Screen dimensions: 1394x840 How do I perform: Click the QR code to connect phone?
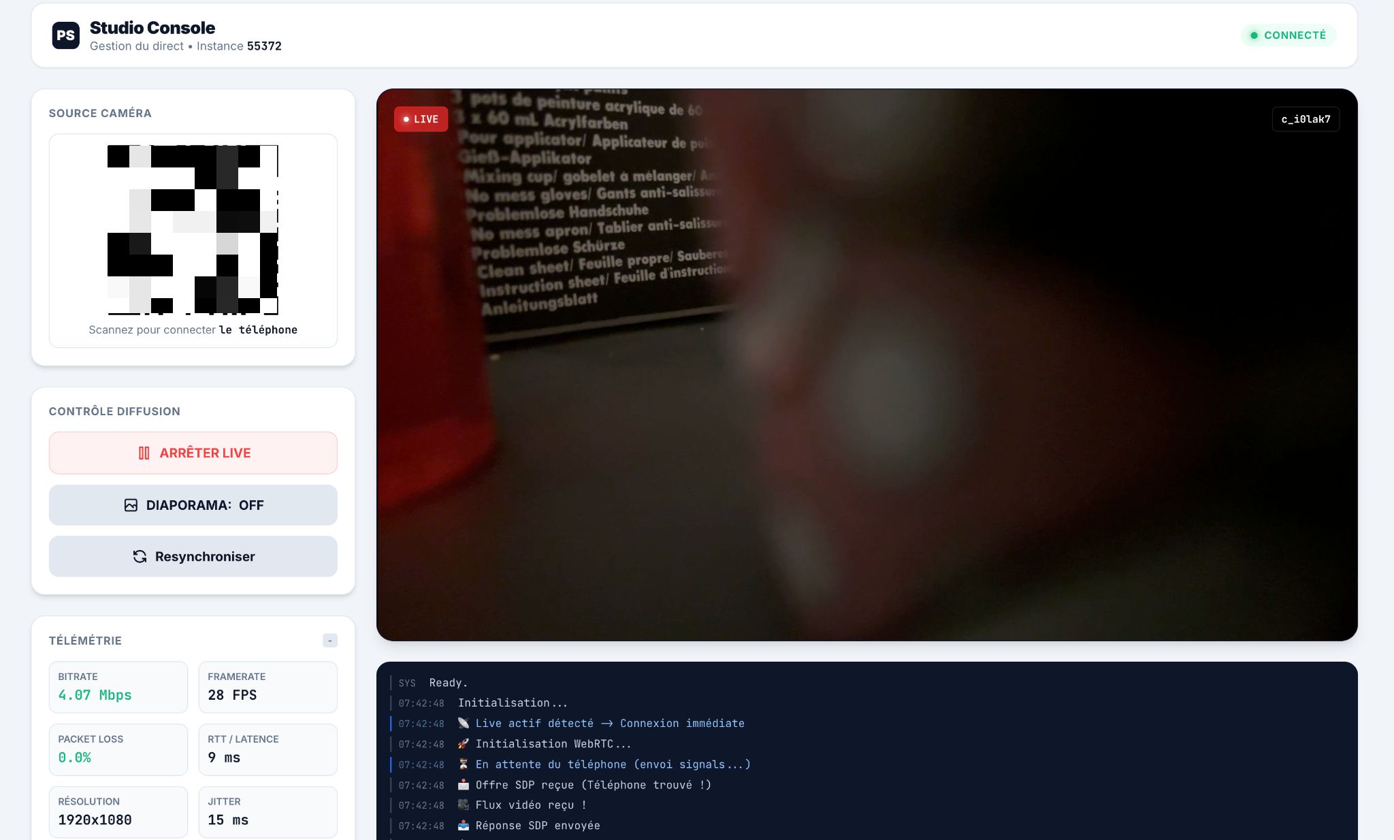coord(193,229)
